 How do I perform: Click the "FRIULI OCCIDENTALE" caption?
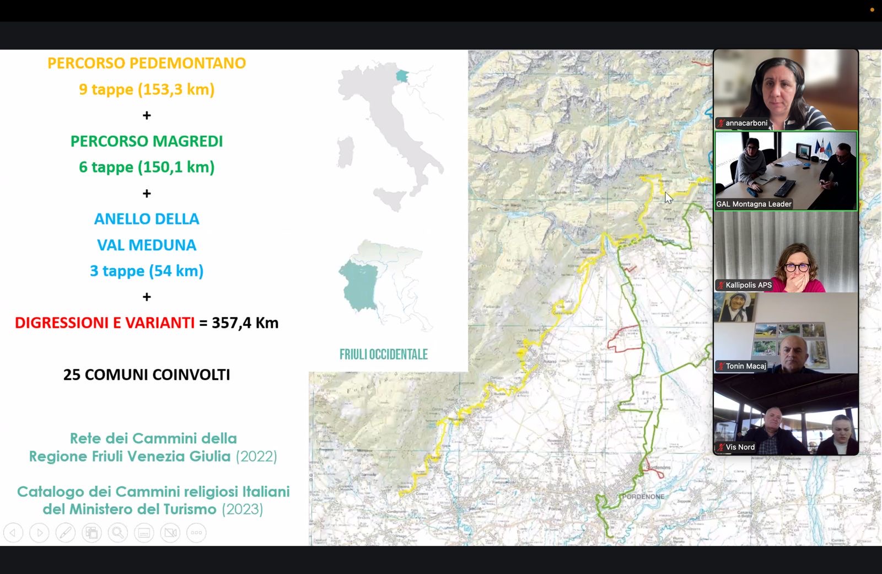384,354
